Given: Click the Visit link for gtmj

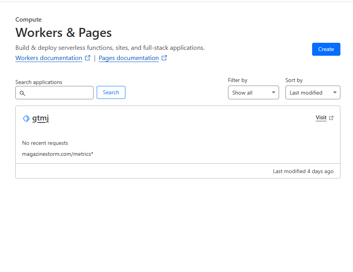Looking at the screenshot, I should coord(321,118).
